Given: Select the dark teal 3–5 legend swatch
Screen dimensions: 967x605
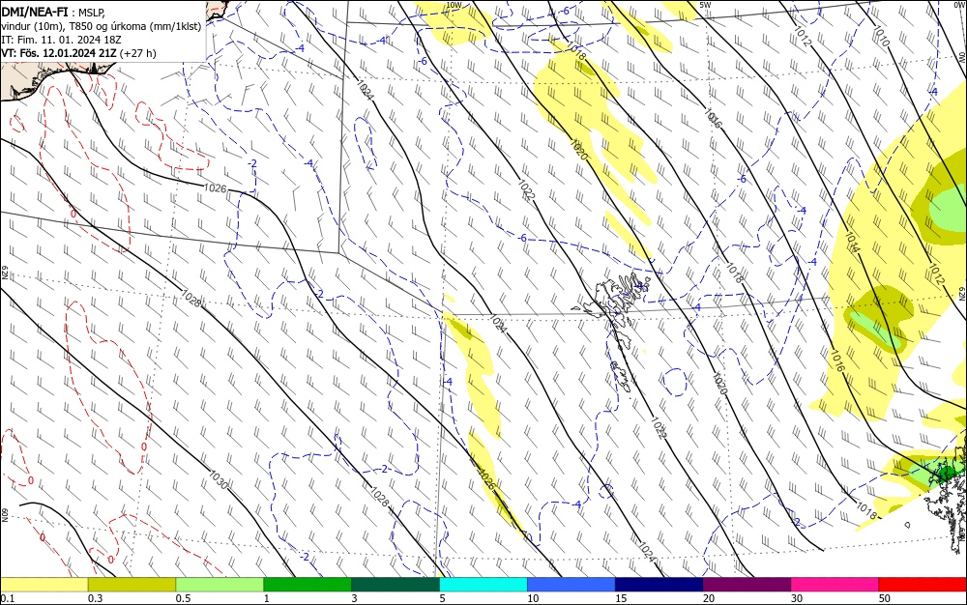Looking at the screenshot, I should [x=396, y=585].
